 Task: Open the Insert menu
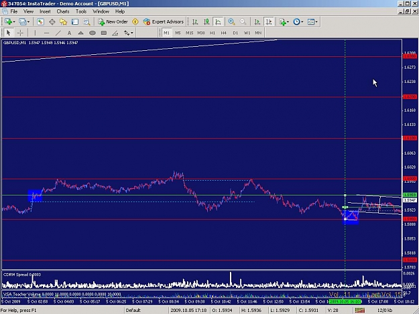(45, 11)
